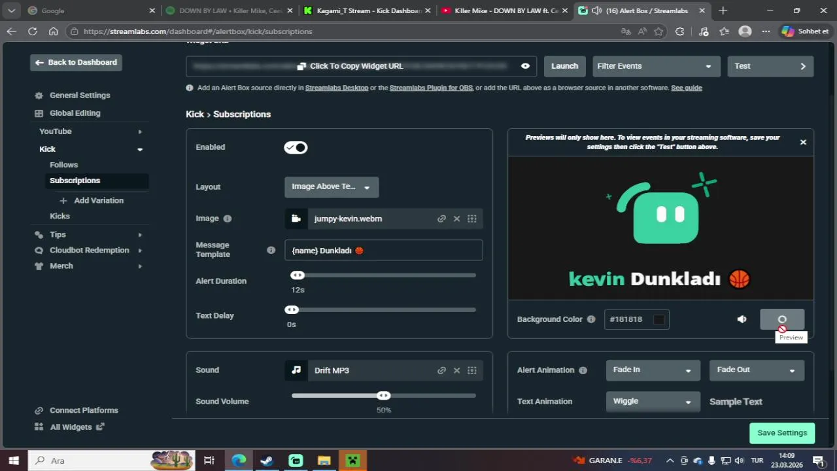Click the Global Editing grid icon
Viewport: 837px width, 471px height.
tap(39, 113)
